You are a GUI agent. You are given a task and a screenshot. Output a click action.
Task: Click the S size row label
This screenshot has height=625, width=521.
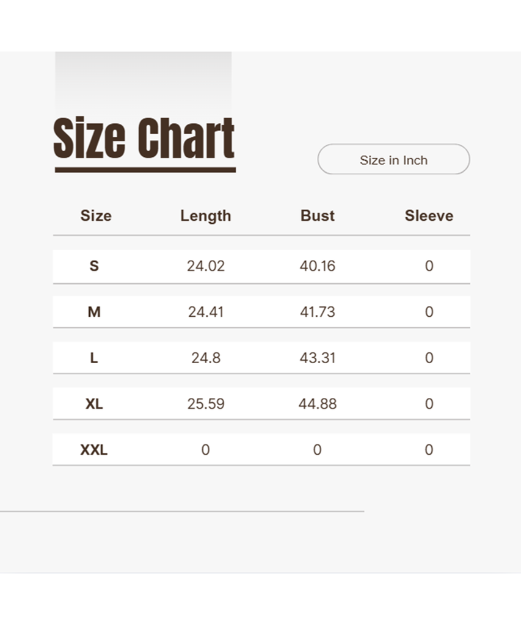(x=94, y=266)
